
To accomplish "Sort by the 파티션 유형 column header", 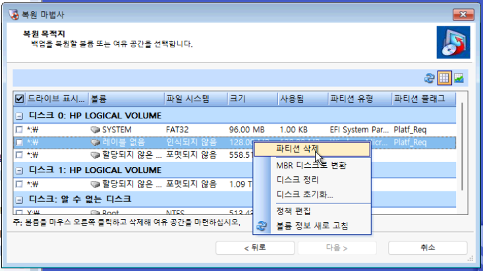I will coord(360,99).
